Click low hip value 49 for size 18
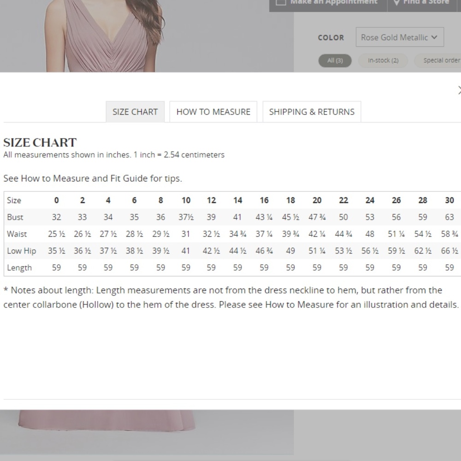This screenshot has height=461, width=461. coord(290,251)
